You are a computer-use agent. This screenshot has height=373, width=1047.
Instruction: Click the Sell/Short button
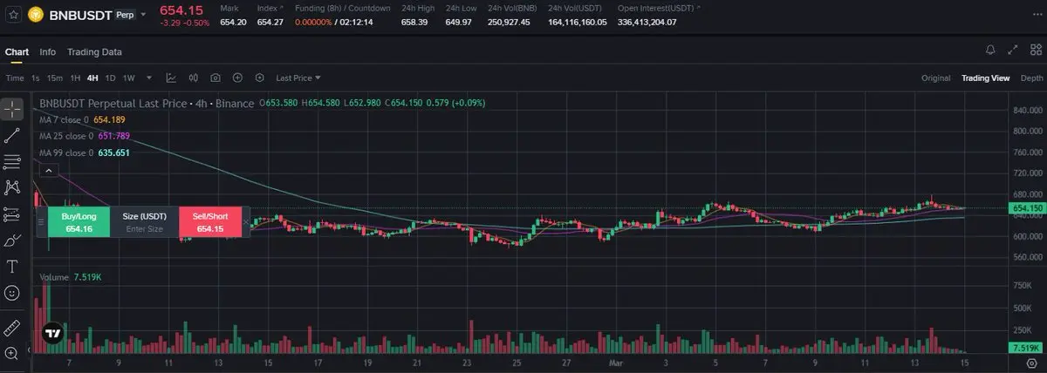(x=209, y=222)
